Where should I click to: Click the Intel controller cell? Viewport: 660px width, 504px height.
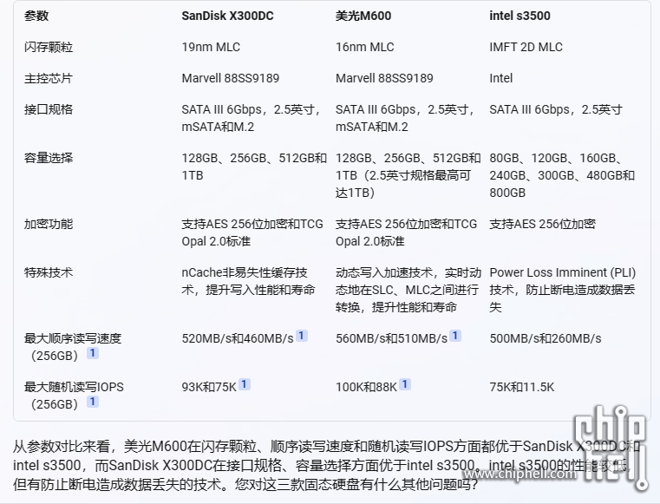pos(501,78)
